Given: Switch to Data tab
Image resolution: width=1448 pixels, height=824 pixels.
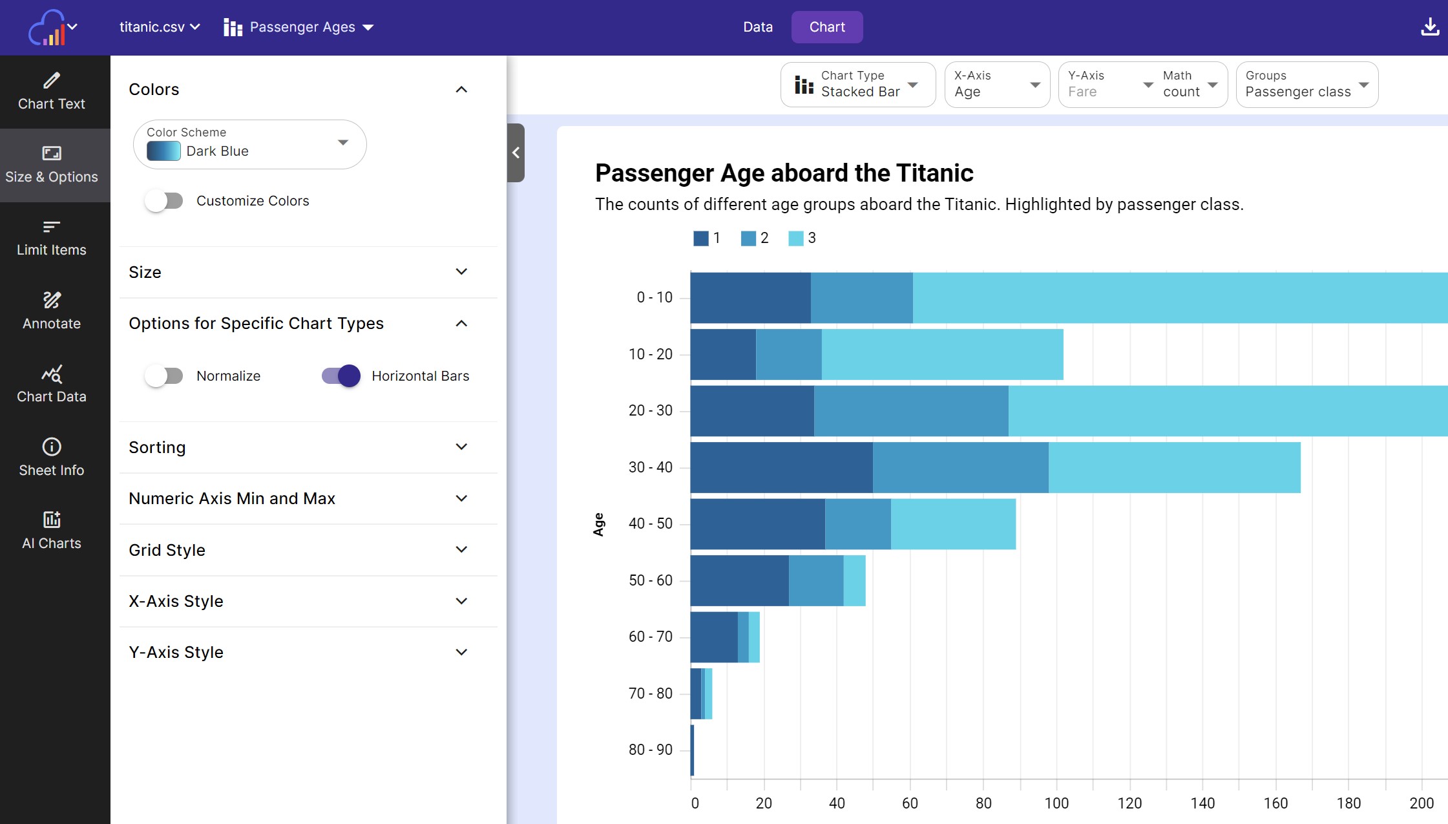Looking at the screenshot, I should click(758, 27).
